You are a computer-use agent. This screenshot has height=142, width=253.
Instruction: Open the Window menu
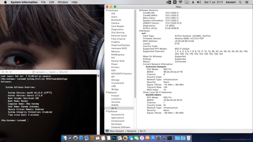click(x=63, y=2)
